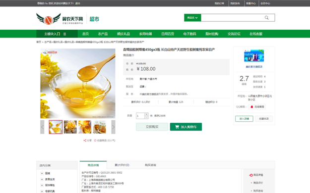The height and width of the screenshot is (193, 310).
Task: Select the 农产品 navigation menu item
Action: tap(103, 34)
